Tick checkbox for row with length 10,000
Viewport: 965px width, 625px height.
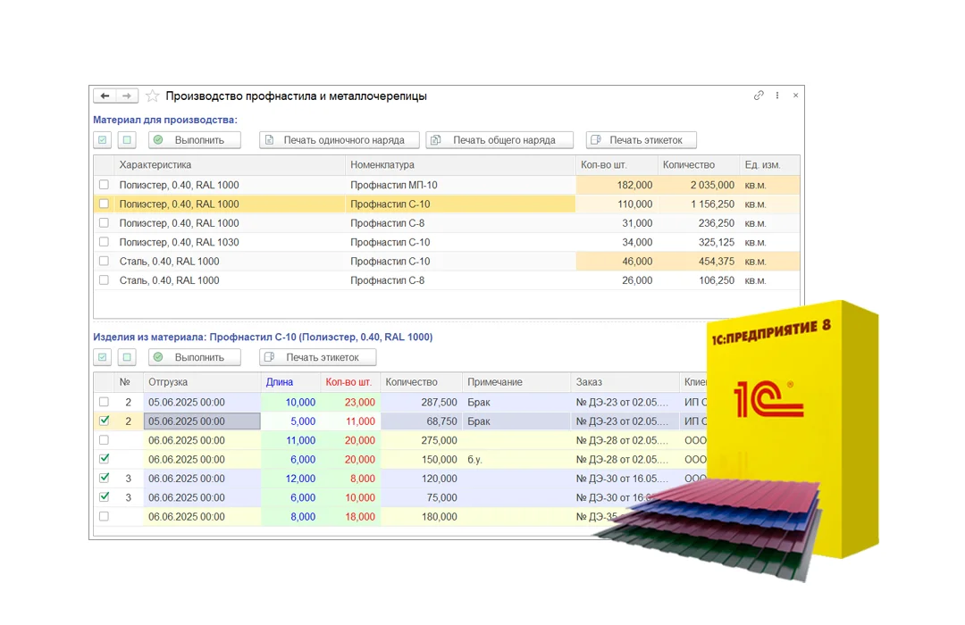[104, 402]
